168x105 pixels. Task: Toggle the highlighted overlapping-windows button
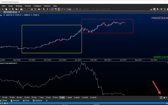pos(154,9)
